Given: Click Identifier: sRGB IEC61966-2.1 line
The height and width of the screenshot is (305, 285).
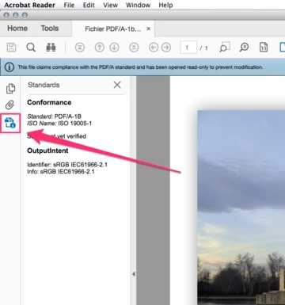Looking at the screenshot, I should click(x=67, y=165).
